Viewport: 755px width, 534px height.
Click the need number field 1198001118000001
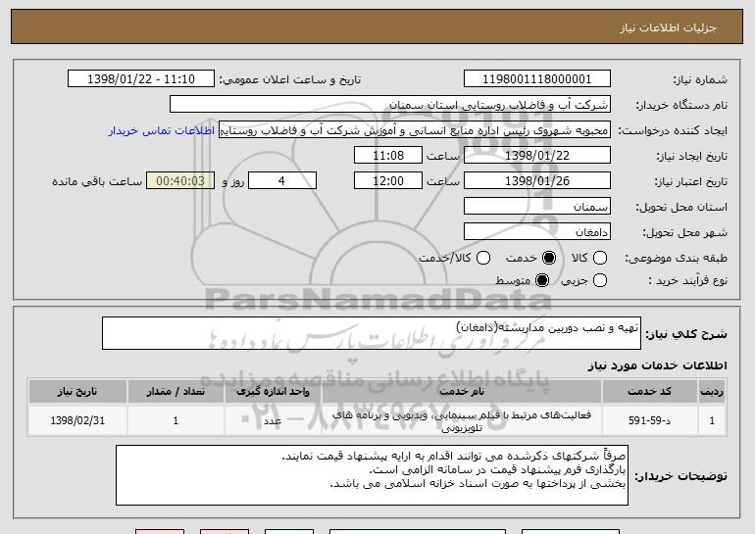pos(537,79)
